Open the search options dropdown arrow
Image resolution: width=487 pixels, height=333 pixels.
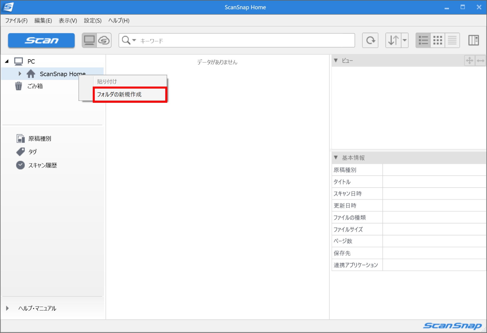pyautogui.click(x=134, y=40)
